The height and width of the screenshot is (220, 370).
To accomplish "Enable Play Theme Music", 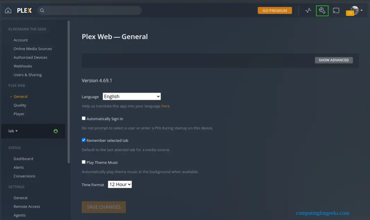I will (83, 162).
